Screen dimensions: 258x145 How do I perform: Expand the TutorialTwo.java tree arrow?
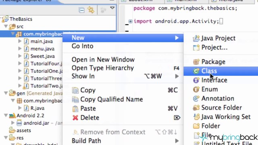pyautogui.click(x=20, y=86)
